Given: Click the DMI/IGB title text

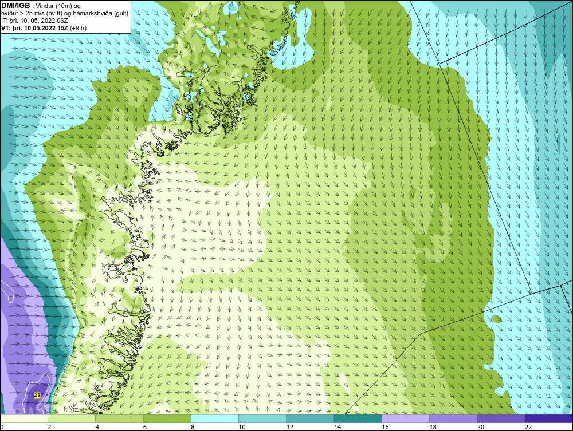Looking at the screenshot, I should pyautogui.click(x=15, y=6).
